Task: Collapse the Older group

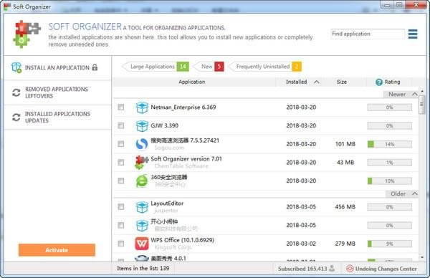Action: click(415, 194)
